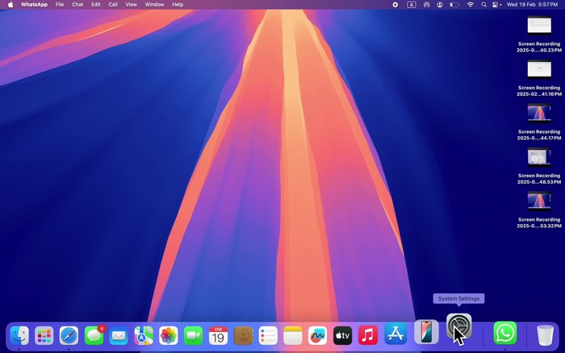Open the Music app
Image resolution: width=565 pixels, height=353 pixels.
368,334
